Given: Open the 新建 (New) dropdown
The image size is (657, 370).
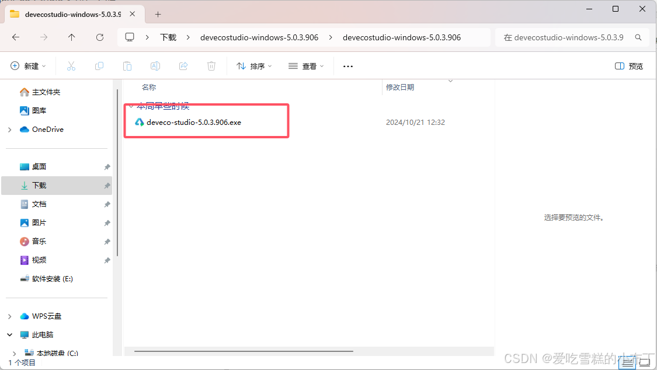Looking at the screenshot, I should pos(28,66).
